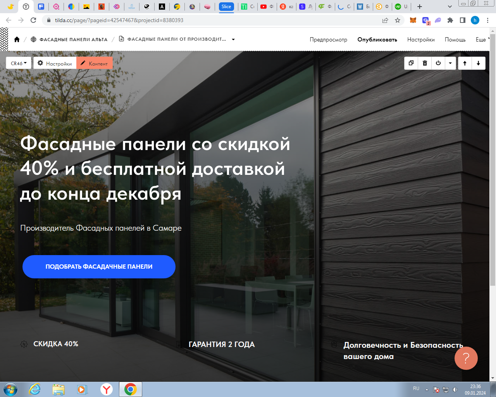Open Internet Explorer from the taskbar
Image resolution: width=496 pixels, height=397 pixels.
click(35, 389)
